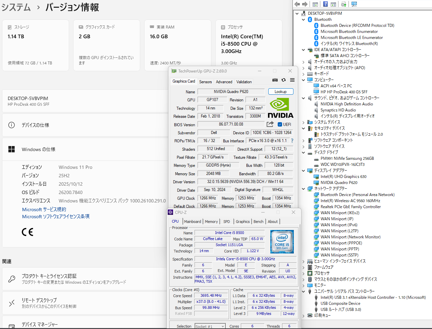Click the BIOS export share icon
The height and width of the screenshot is (329, 432).
(x=270, y=124)
